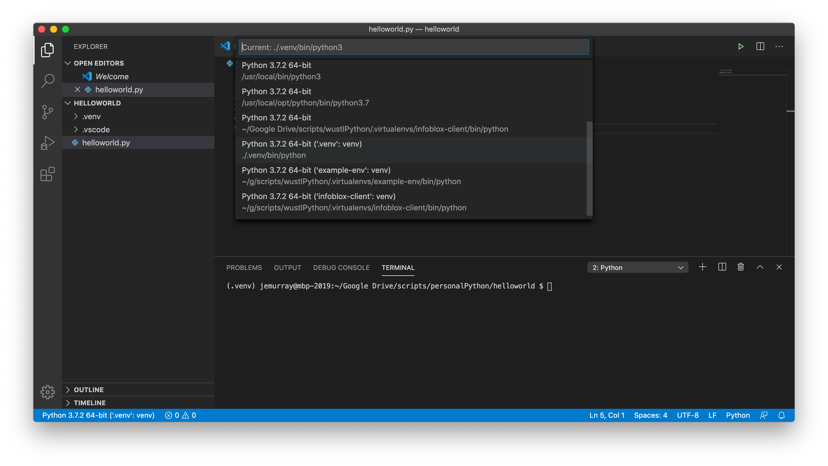Click the More Actions ellipsis icon

779,46
